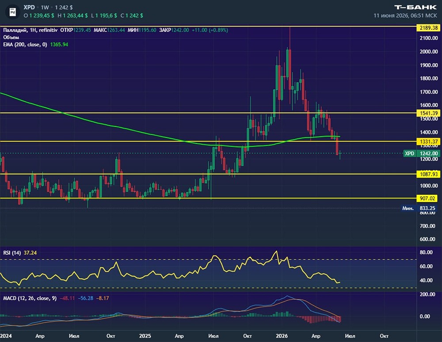Click the 'МАКС1263.44' legend value

tap(109, 30)
